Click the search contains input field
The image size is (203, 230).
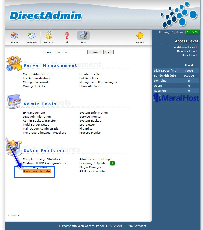pos(71,52)
